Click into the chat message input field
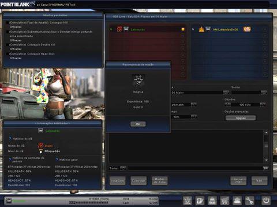 [195, 168]
